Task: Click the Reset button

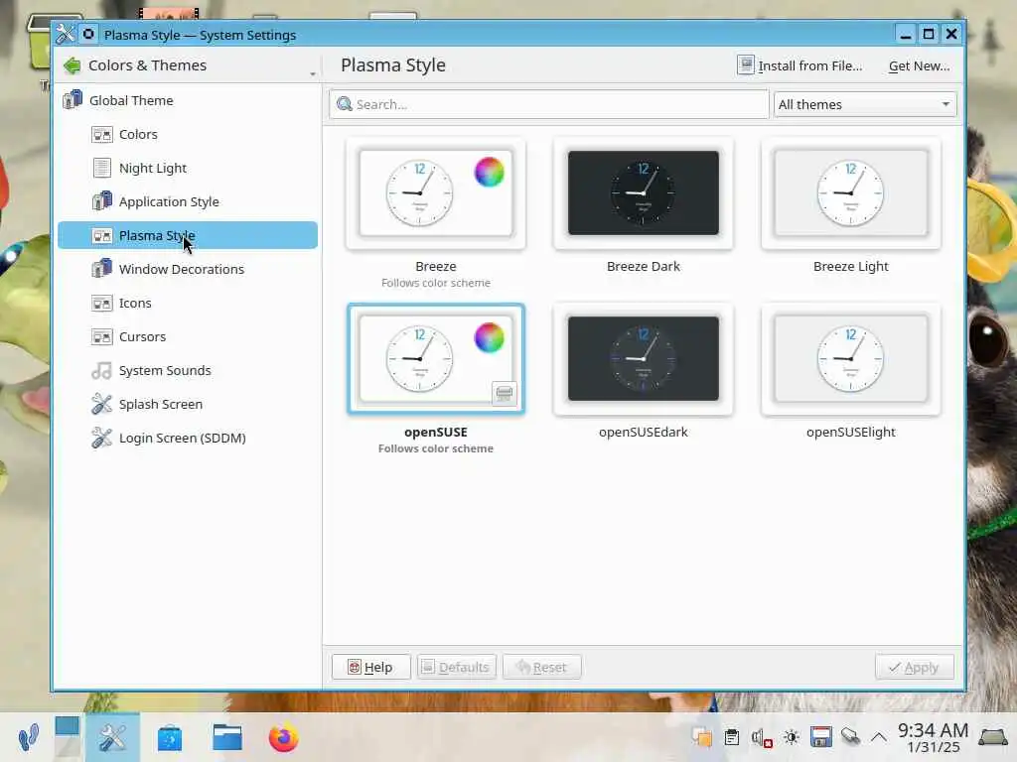Action: tap(541, 667)
